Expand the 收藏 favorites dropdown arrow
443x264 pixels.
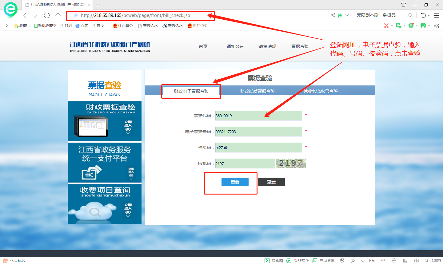pos(30,26)
